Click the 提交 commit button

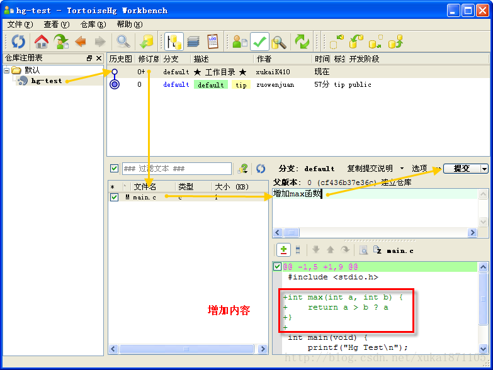[462, 169]
